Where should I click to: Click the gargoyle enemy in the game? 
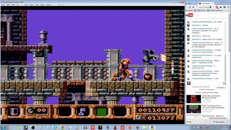(150, 57)
